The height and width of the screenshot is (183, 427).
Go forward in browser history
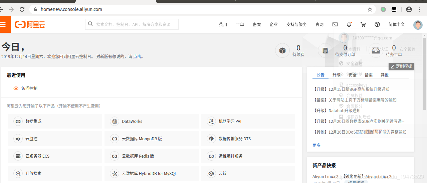[11, 9]
